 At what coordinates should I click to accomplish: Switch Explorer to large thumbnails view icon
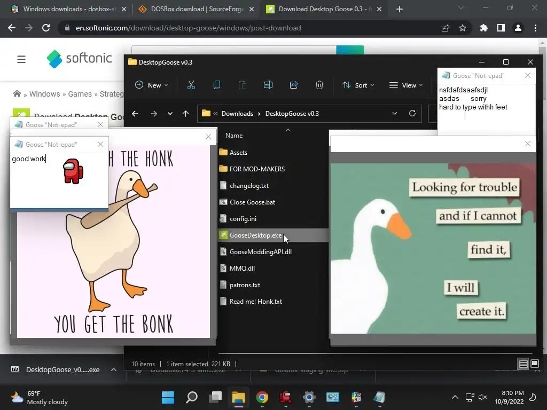(534, 364)
